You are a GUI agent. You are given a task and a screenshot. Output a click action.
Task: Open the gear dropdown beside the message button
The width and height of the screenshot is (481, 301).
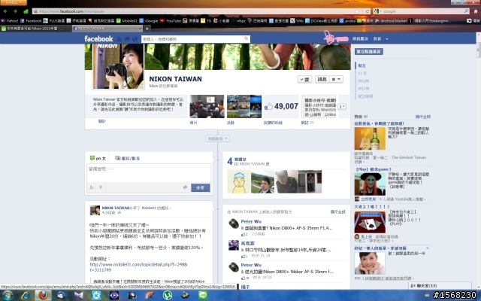(336, 79)
